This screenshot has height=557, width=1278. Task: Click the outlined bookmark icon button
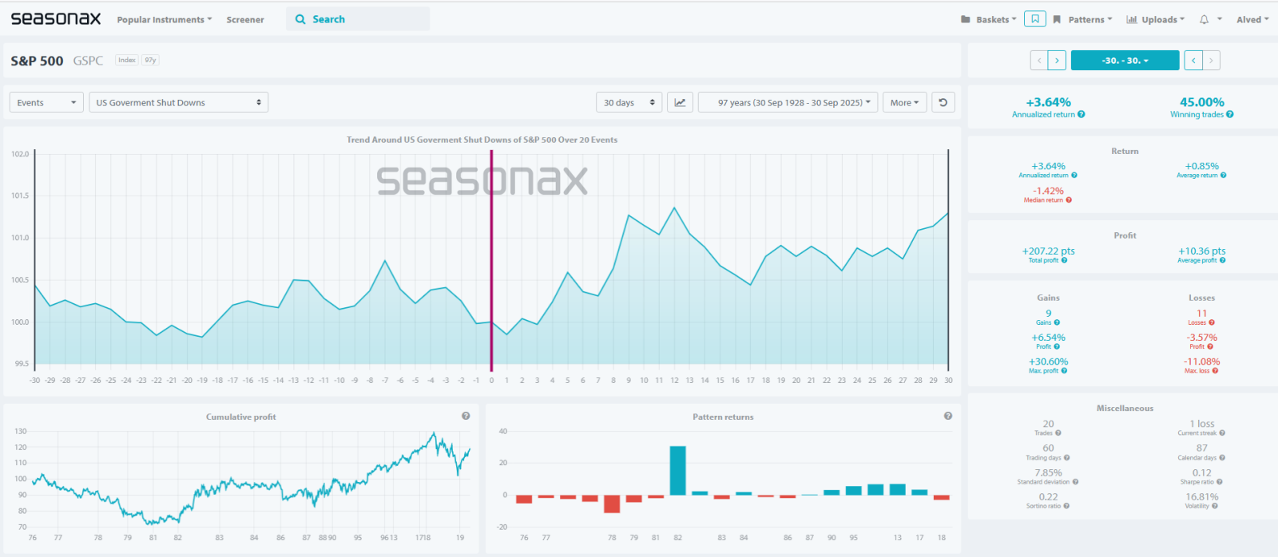coord(1035,19)
